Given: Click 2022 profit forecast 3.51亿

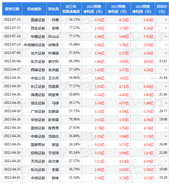Looking at the screenshot, I should [x=100, y=161].
